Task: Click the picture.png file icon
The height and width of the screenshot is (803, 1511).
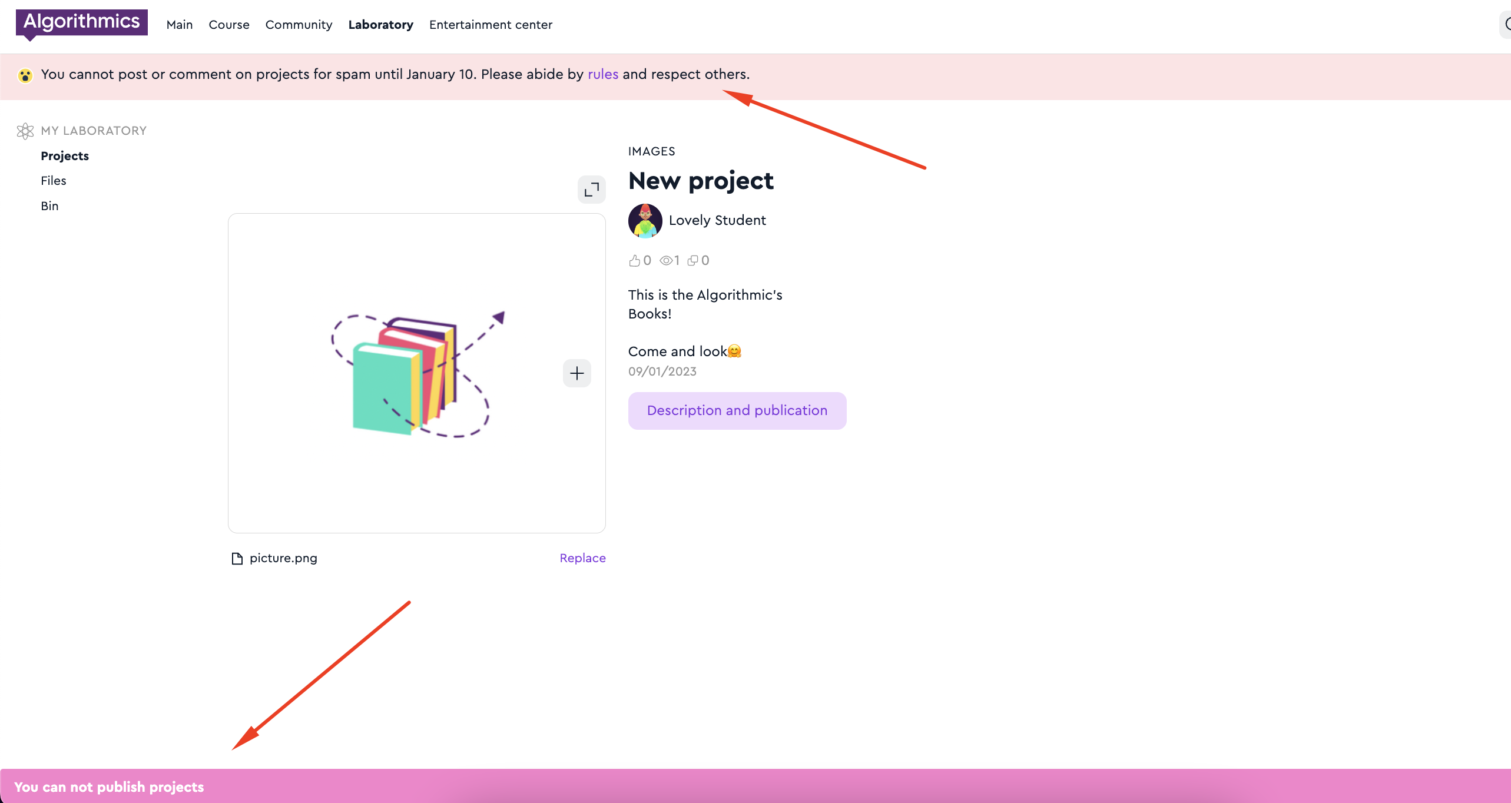Action: coord(237,558)
